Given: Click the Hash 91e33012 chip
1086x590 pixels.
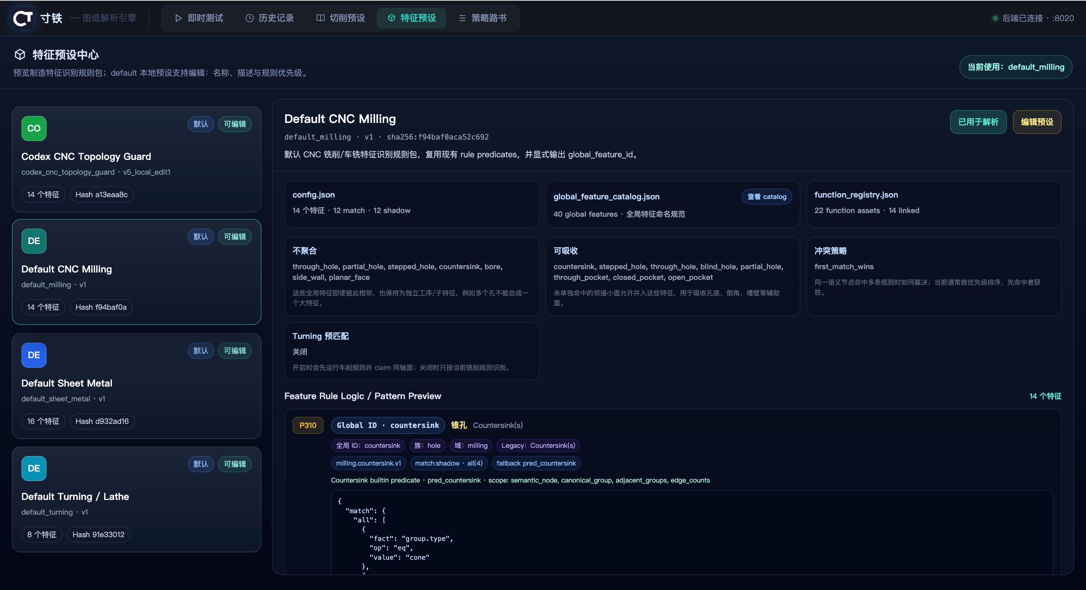Looking at the screenshot, I should [x=99, y=535].
